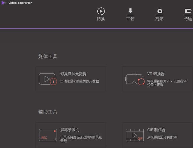Click the VR headset converter icon
The image size is (193, 148).
click(135, 80)
